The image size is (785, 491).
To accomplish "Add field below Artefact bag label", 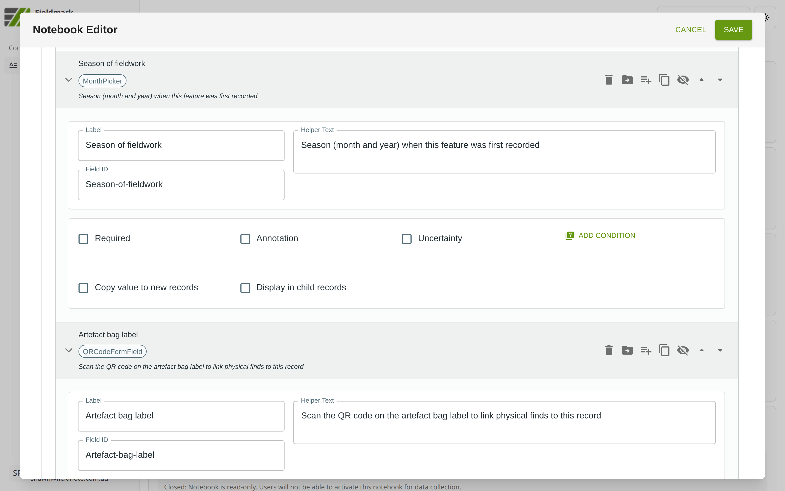I will [x=645, y=351].
